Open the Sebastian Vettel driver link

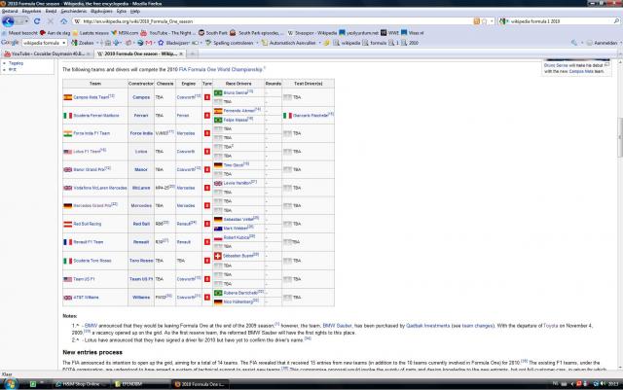(x=238, y=219)
